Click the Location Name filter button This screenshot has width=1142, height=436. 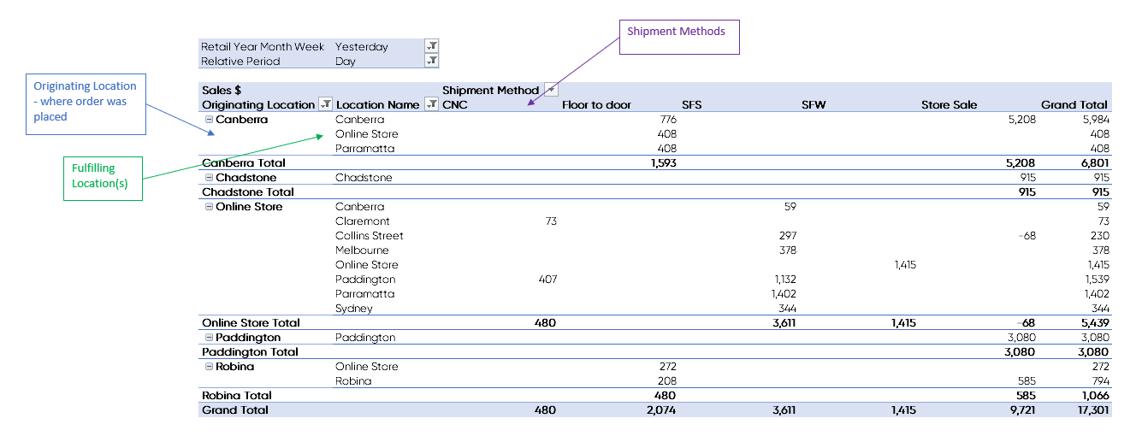click(x=431, y=104)
